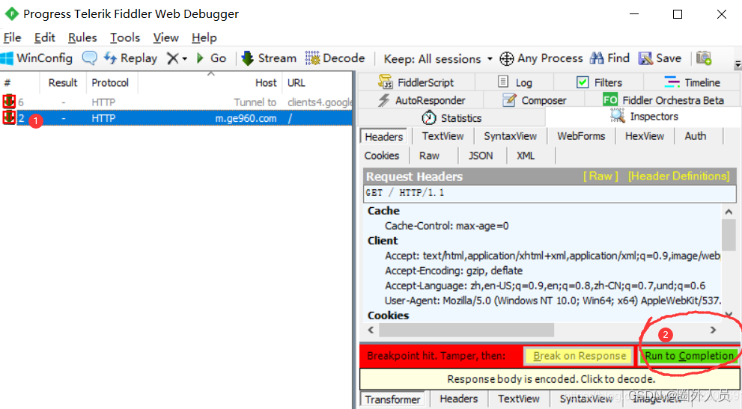Screen dimensions: 742x409
Task: Select the JSON inspector tab
Action: (x=480, y=156)
